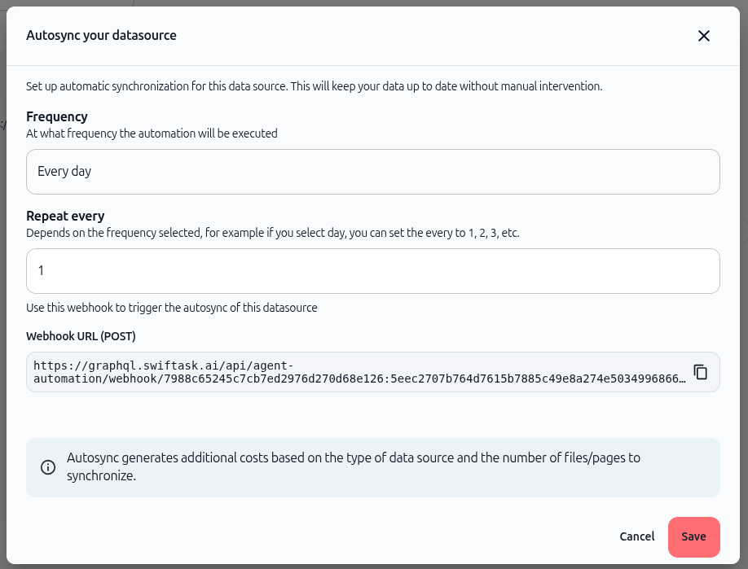Click the 'Depends on the frequency selected' hint
Viewport: 748px width, 569px height.
pos(273,233)
